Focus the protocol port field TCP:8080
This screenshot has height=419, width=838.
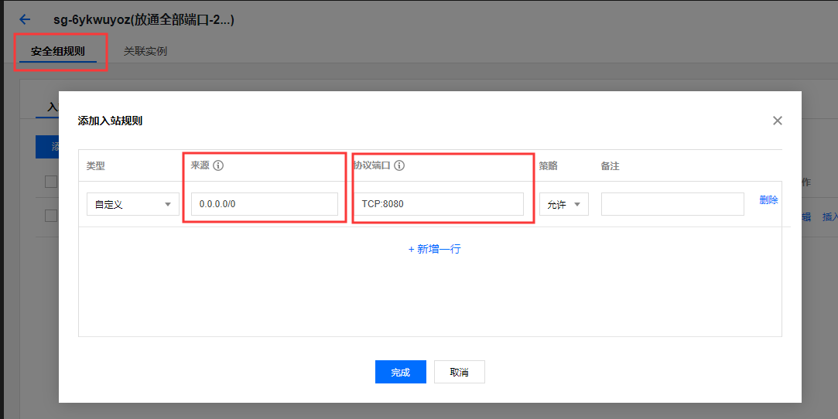pos(439,204)
